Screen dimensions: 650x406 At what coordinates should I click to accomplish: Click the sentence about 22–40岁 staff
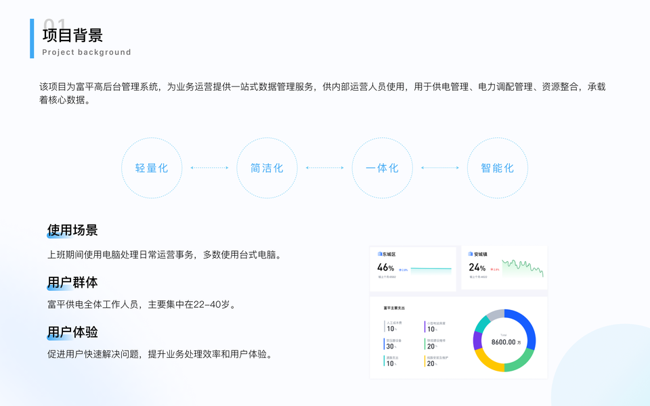coord(142,304)
